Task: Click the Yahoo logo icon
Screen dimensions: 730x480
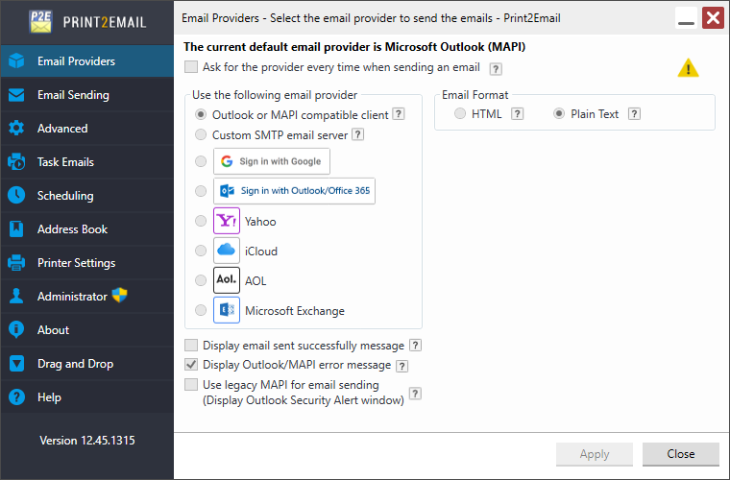Action: (x=227, y=221)
